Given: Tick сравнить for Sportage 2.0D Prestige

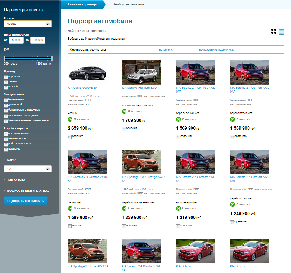Looking at the screenshot, I should click(124, 226).
